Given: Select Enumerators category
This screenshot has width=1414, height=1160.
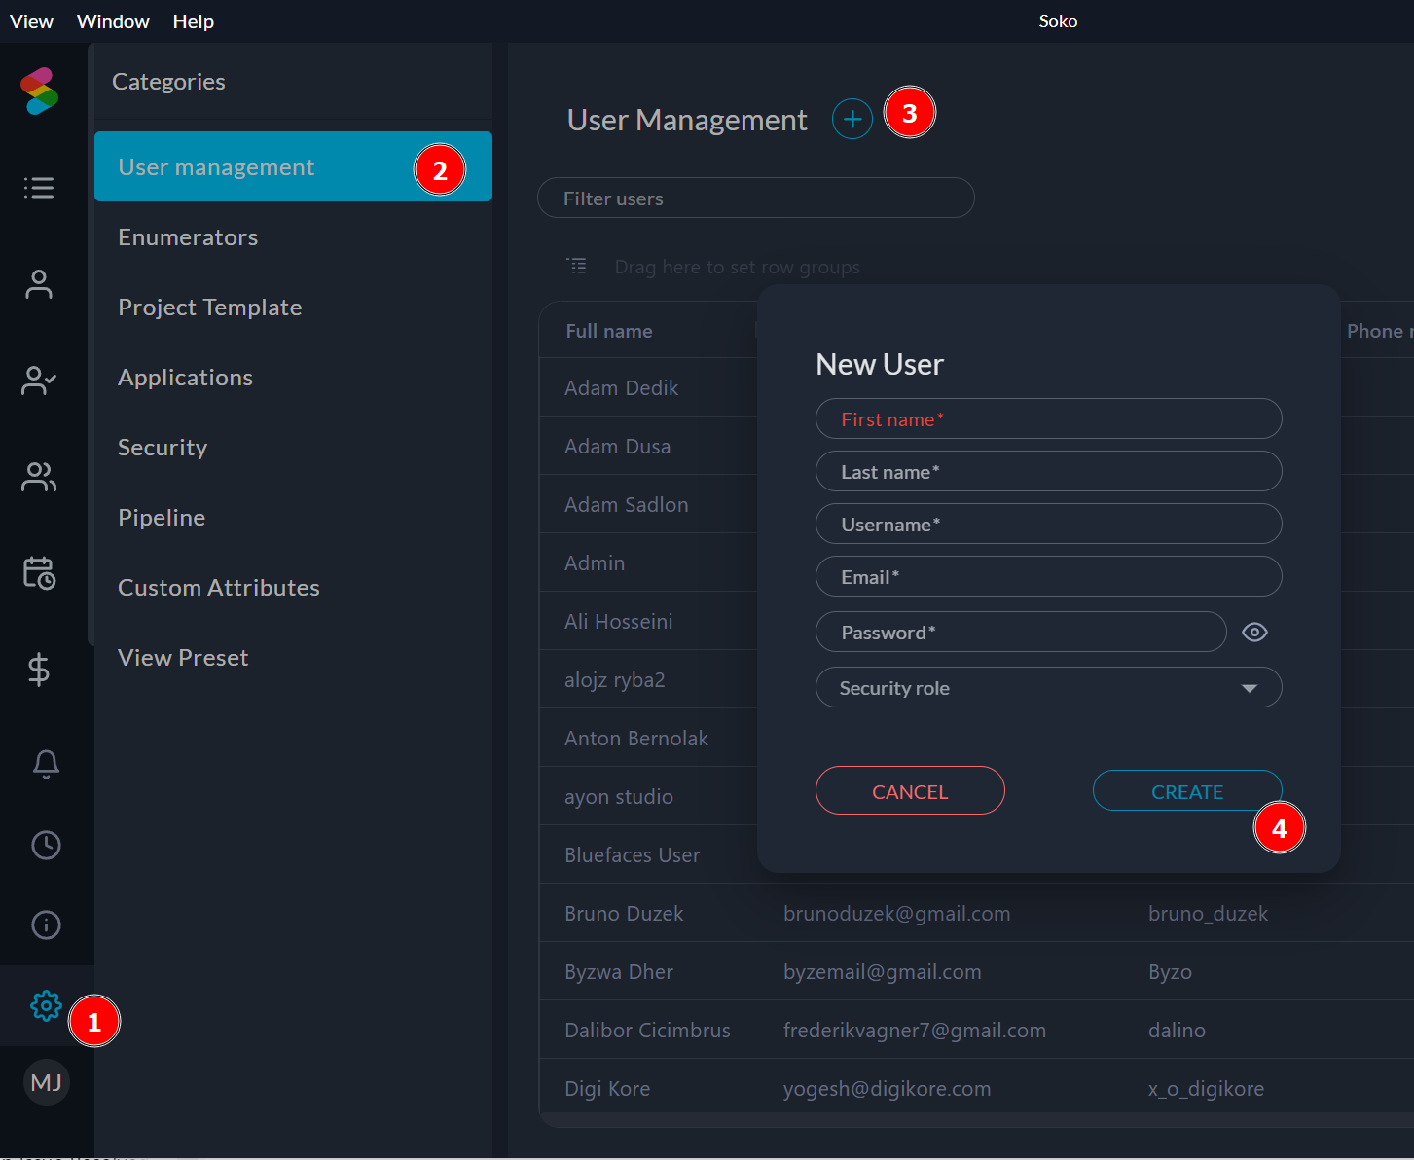Looking at the screenshot, I should [x=188, y=237].
